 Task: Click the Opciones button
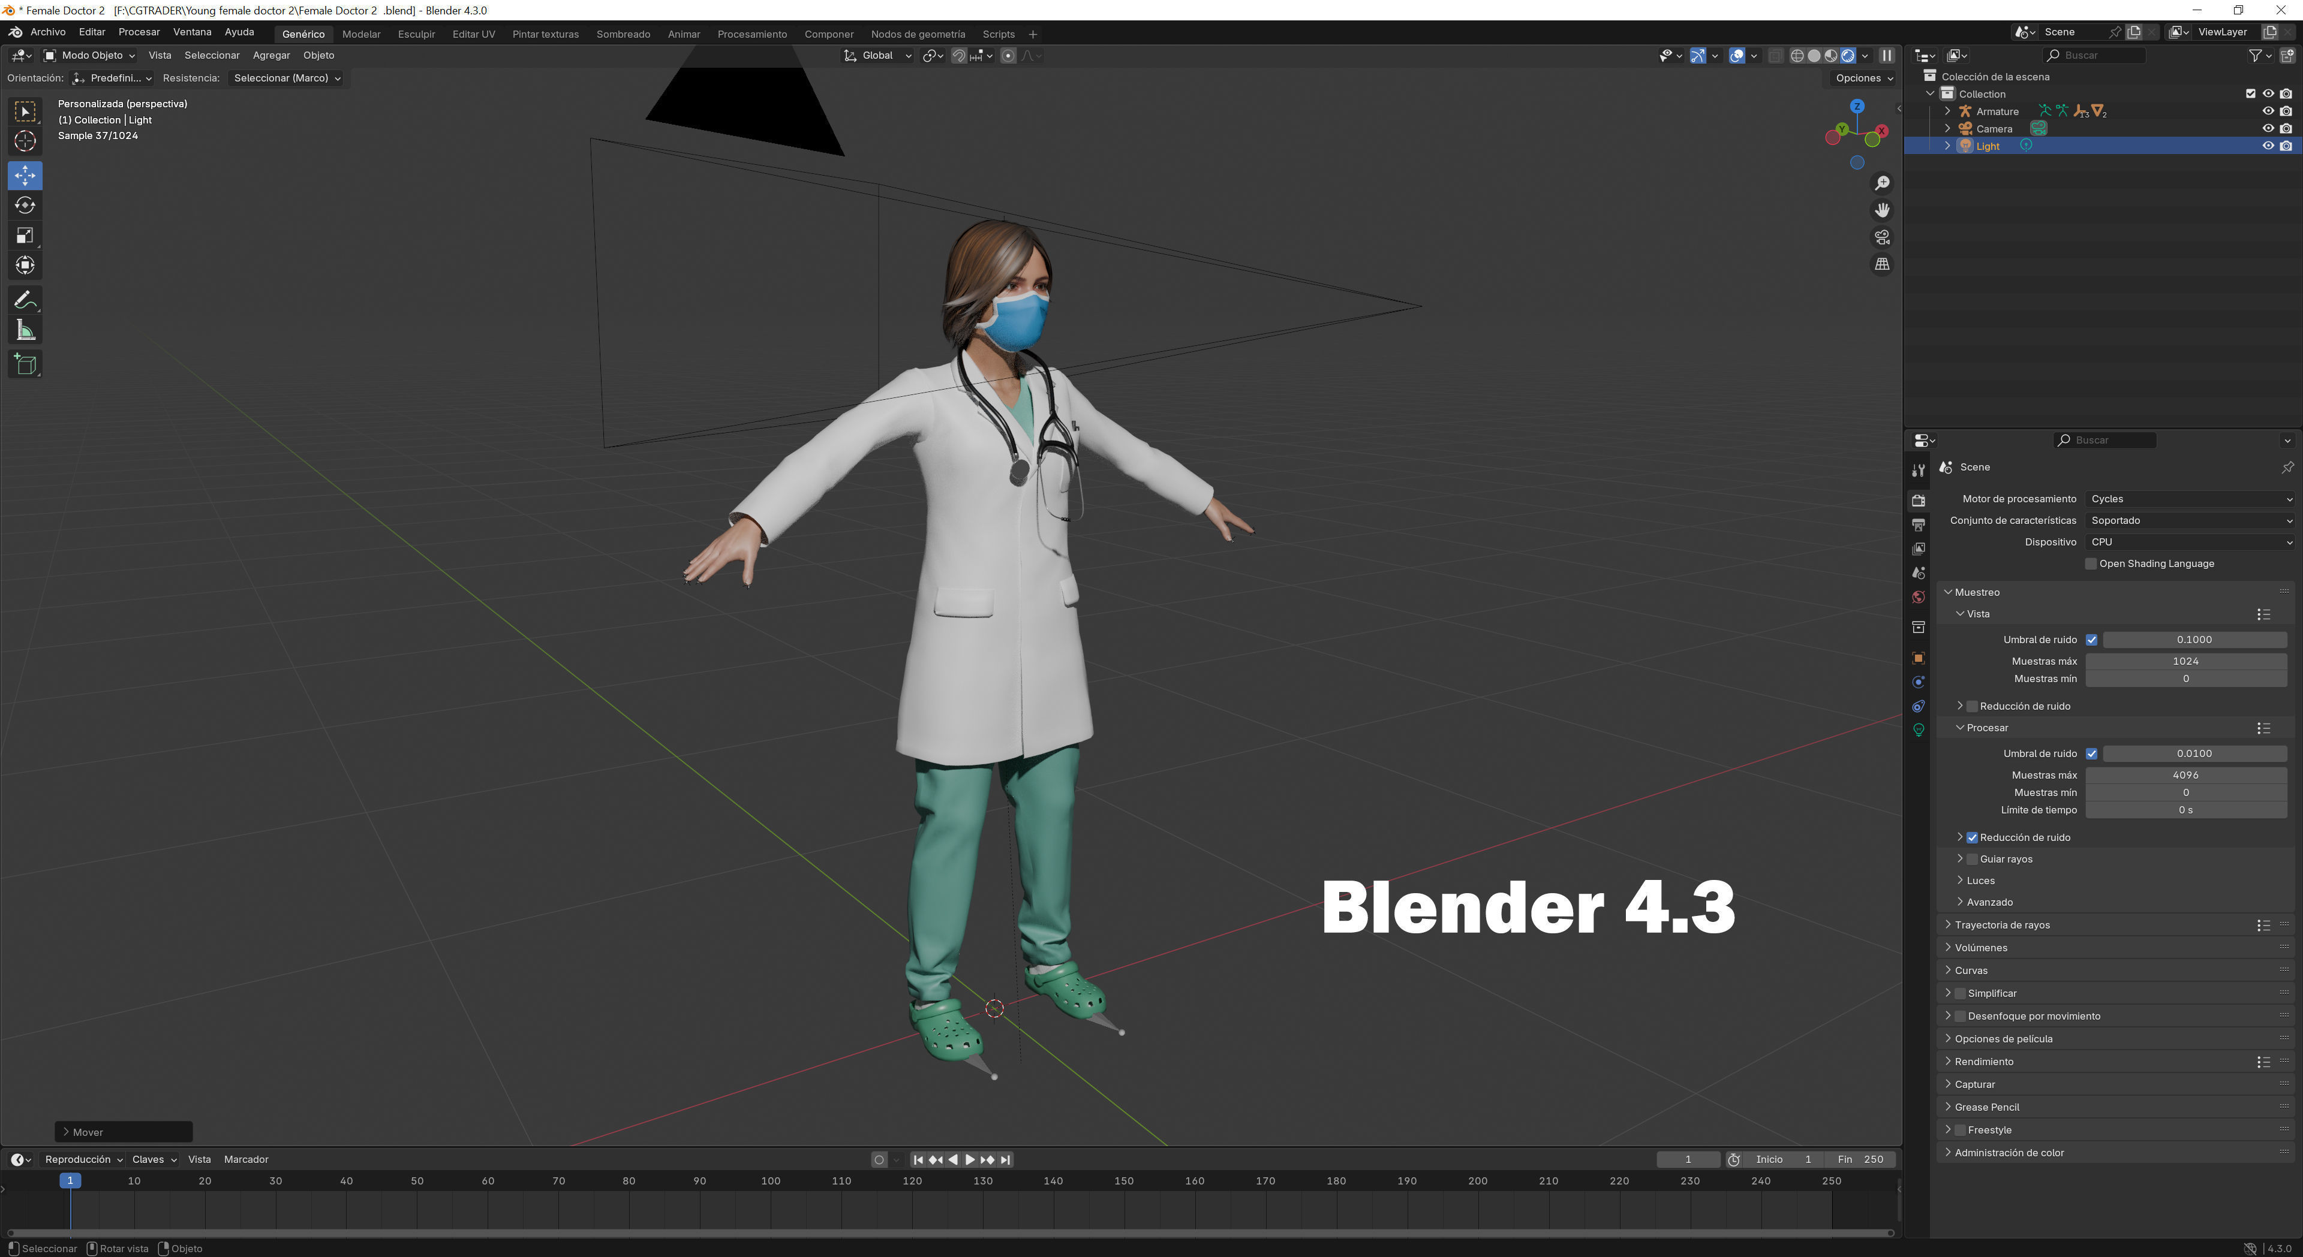tap(1863, 79)
